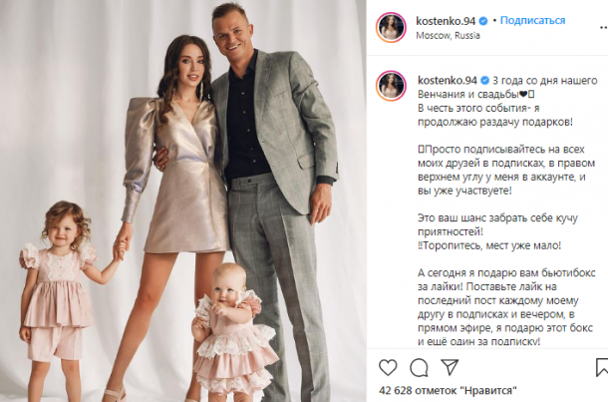Screen dimensions: 608x402
Task: Open header profile avatar of kostenko.94
Action: click(391, 28)
